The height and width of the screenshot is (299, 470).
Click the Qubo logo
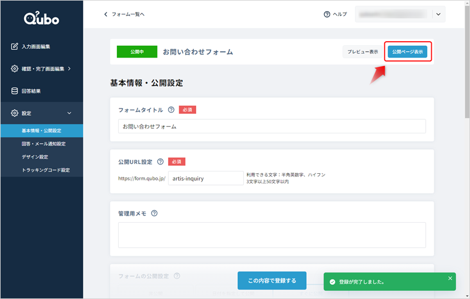[x=41, y=18]
